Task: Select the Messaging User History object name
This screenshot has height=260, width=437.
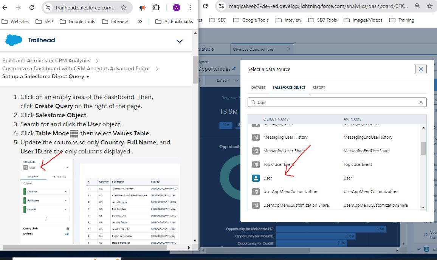Action: (285, 137)
